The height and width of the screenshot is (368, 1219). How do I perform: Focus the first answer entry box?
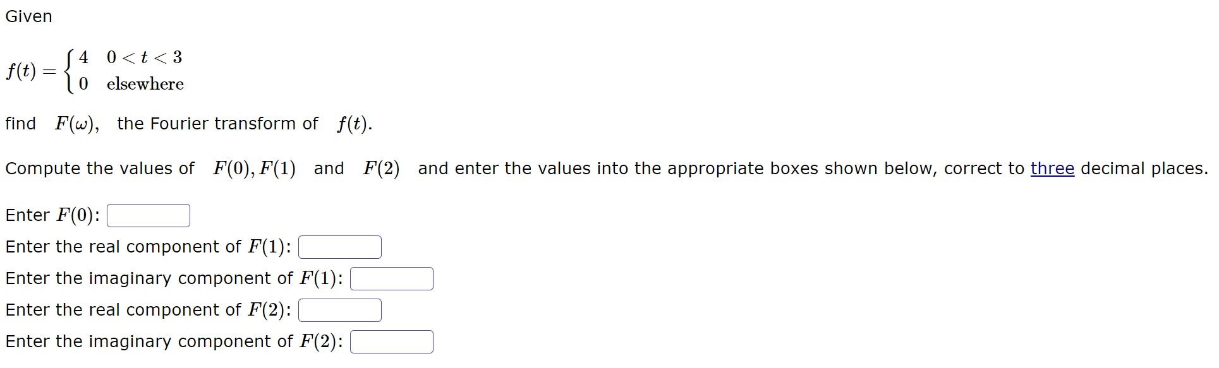pos(148,215)
